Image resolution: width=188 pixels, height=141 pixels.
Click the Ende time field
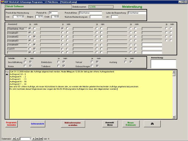tap(55, 17)
